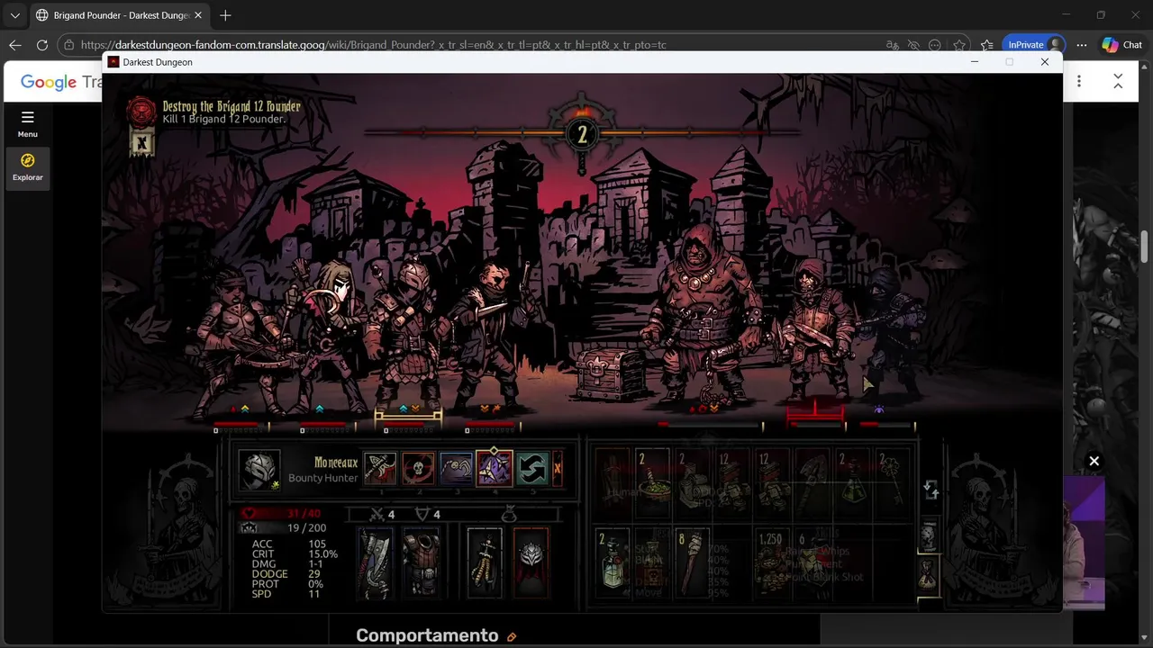Select the highlighted fourth caltrops skill icon

coord(495,468)
